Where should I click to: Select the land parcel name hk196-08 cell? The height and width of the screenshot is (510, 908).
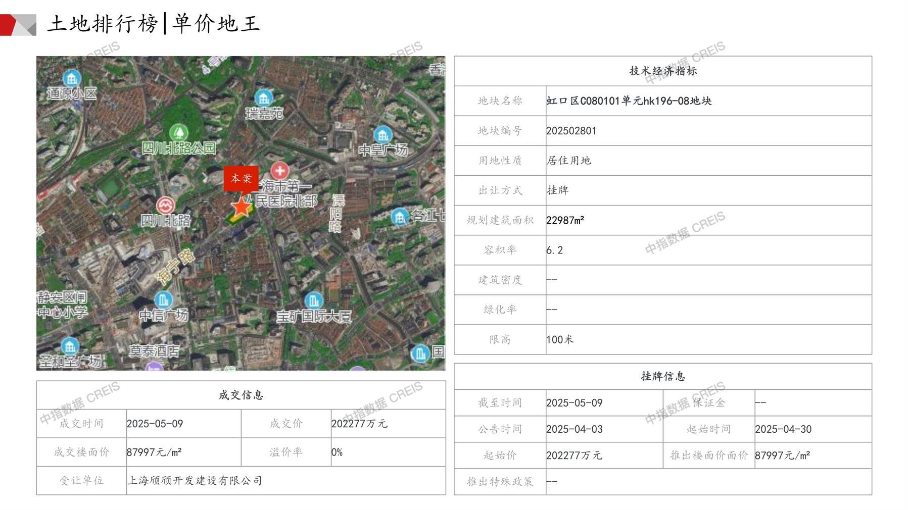(x=629, y=101)
